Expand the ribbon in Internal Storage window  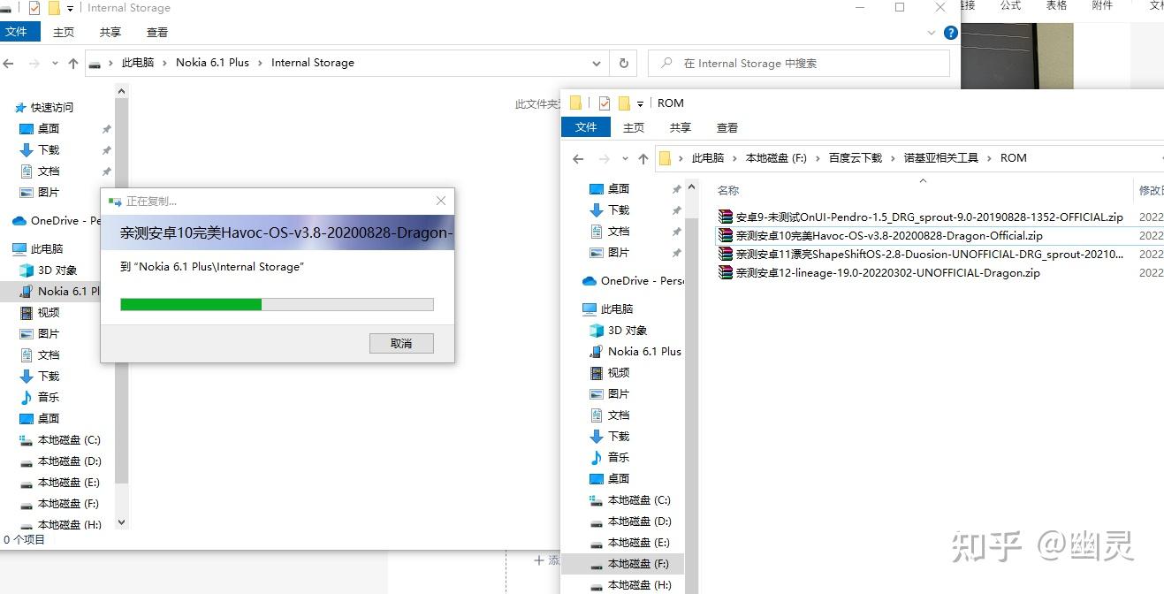tap(932, 33)
